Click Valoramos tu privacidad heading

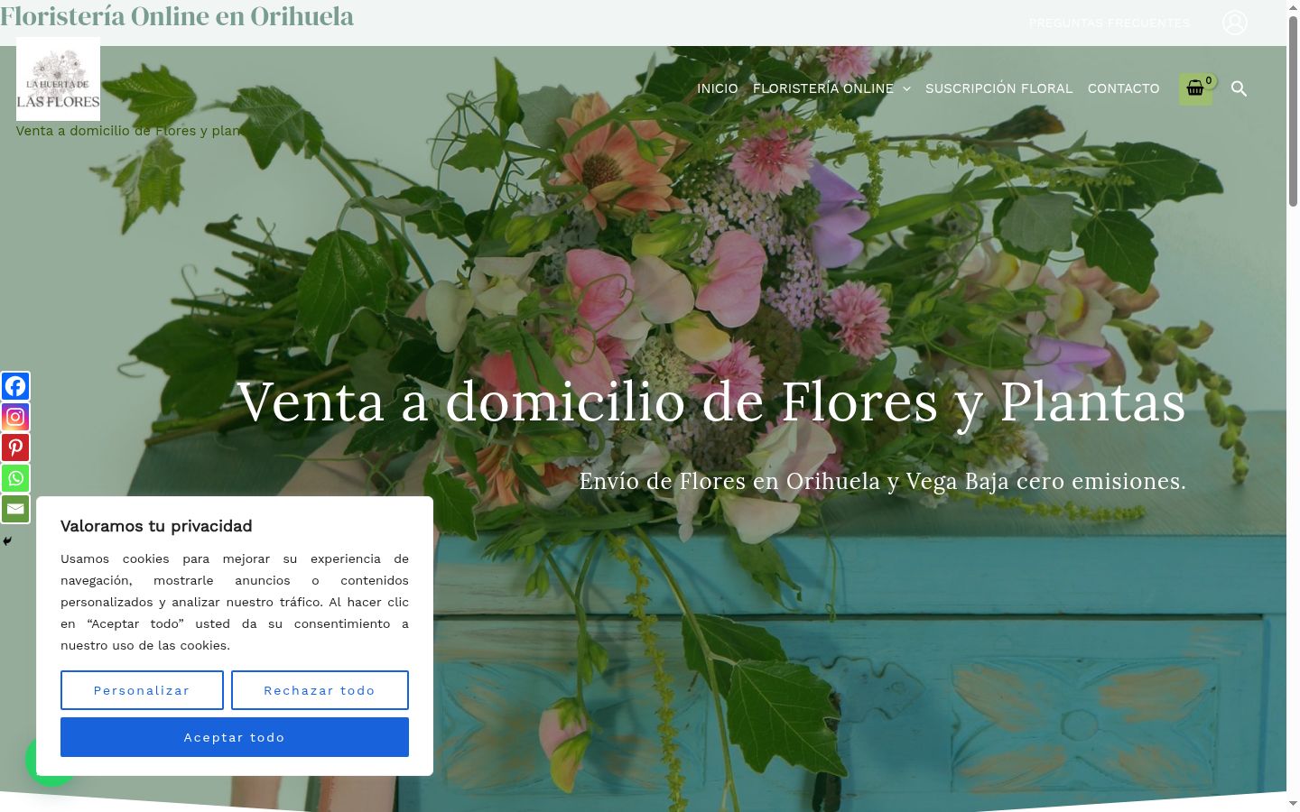(x=156, y=526)
